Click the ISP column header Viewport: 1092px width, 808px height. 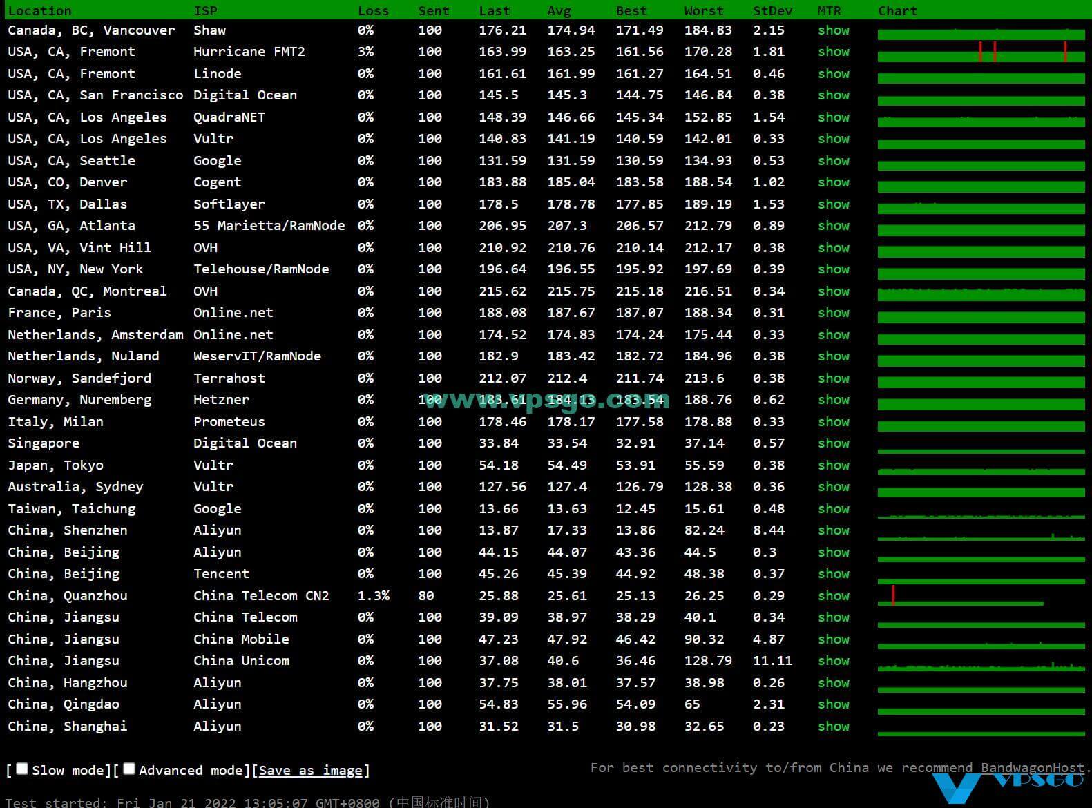pyautogui.click(x=205, y=11)
